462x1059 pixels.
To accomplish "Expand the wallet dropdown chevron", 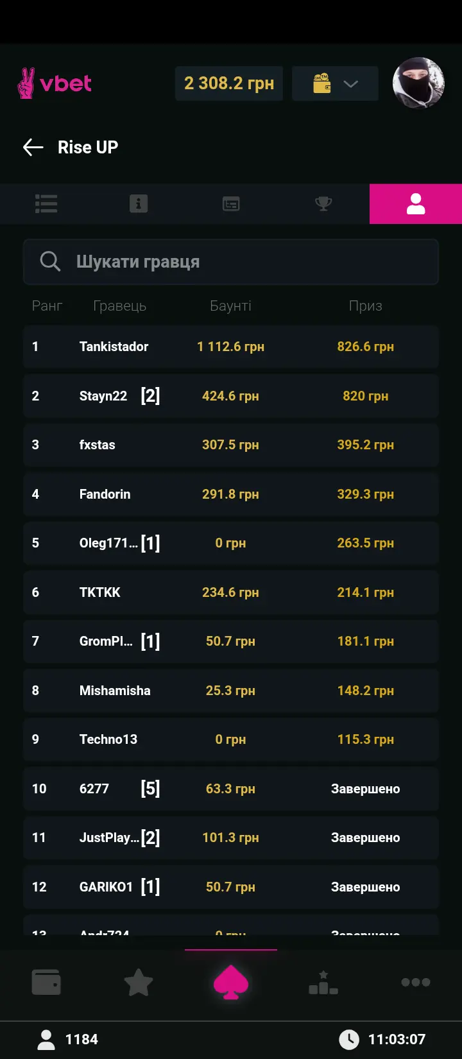I will pyautogui.click(x=350, y=84).
